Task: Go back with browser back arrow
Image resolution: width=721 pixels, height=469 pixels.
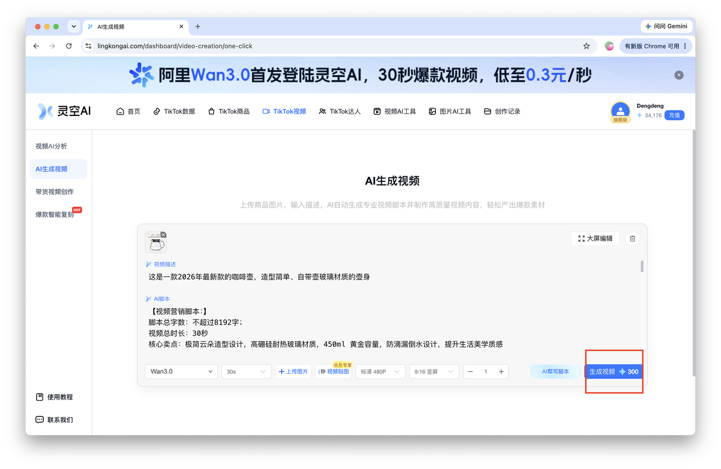Action: (36, 46)
